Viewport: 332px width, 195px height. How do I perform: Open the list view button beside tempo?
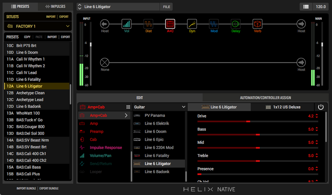[x=306, y=7]
